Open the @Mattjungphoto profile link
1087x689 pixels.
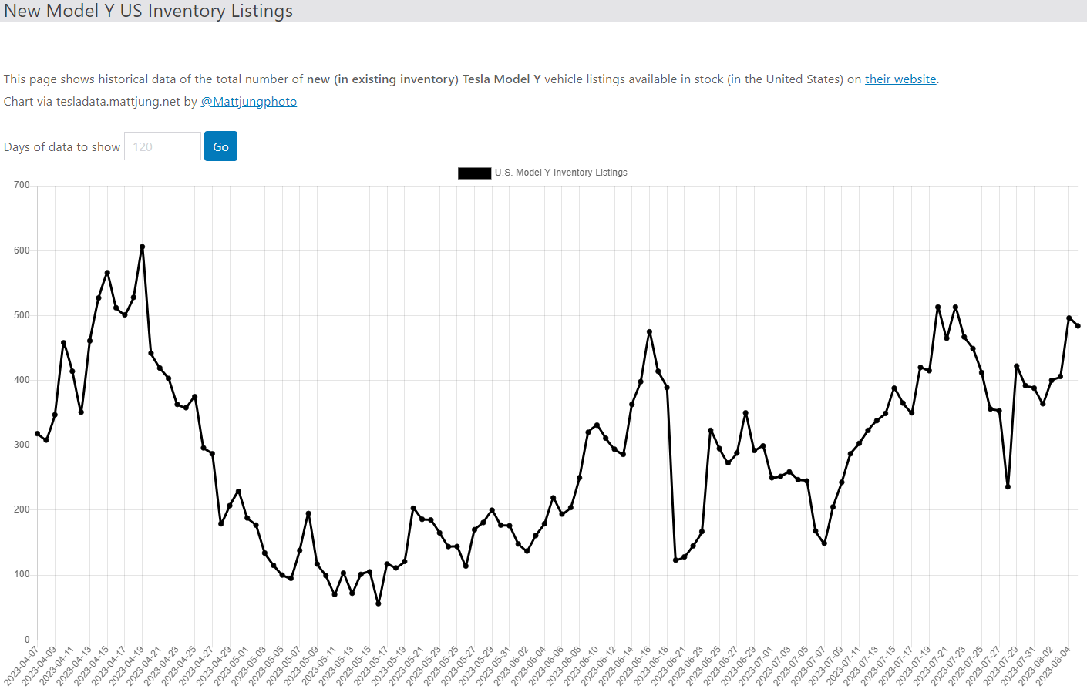pos(249,102)
